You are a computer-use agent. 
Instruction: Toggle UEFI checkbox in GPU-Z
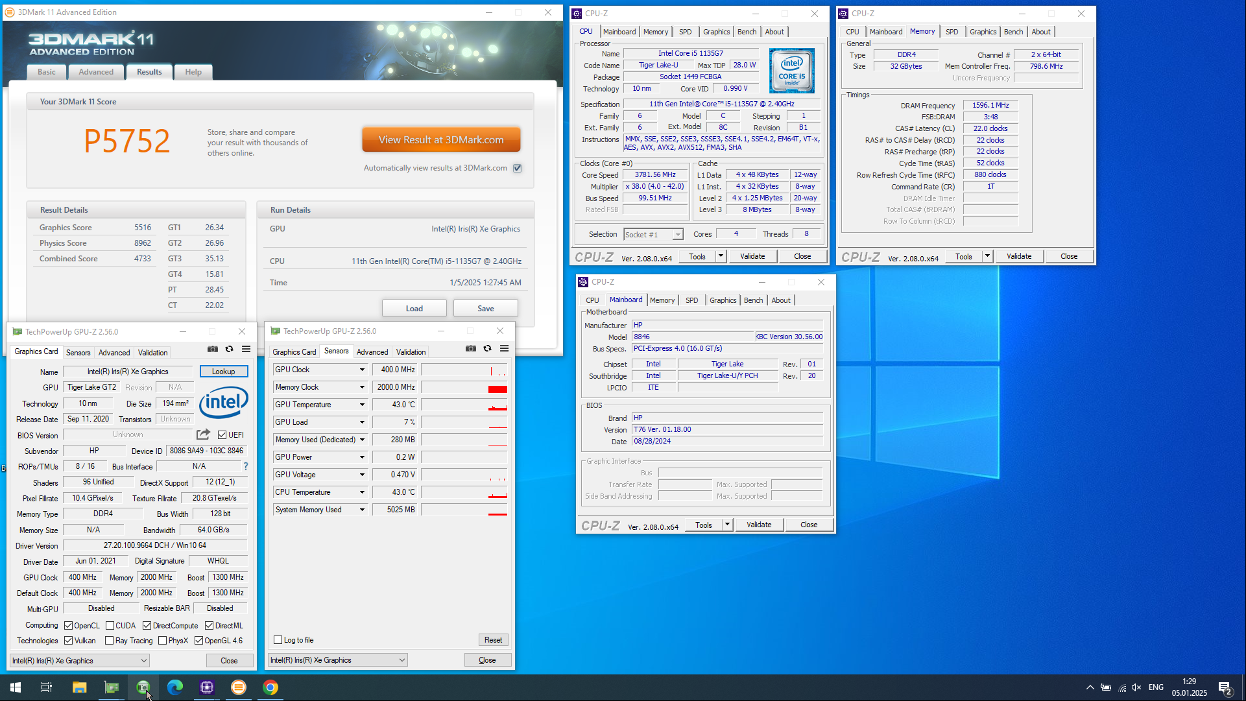[x=222, y=434]
